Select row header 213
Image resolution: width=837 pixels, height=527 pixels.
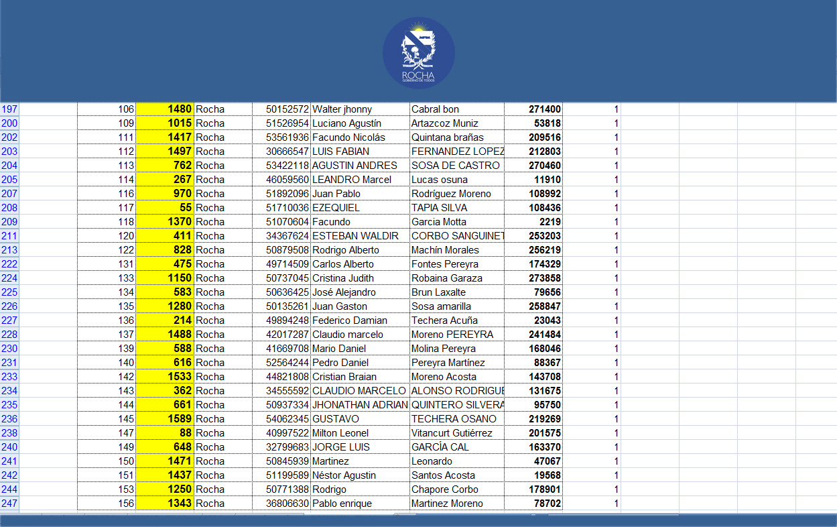9,250
